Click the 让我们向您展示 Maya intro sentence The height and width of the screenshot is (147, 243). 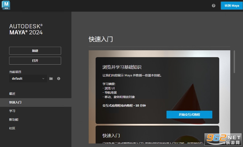pyautogui.click(x=132, y=75)
